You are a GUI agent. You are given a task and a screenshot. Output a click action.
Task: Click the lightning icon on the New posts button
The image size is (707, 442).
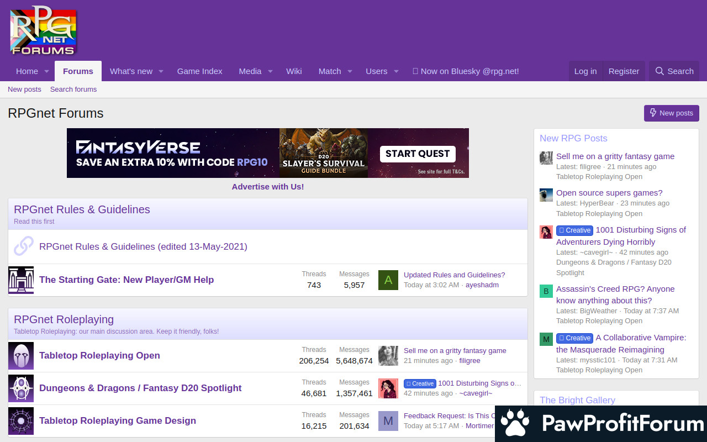tap(653, 113)
